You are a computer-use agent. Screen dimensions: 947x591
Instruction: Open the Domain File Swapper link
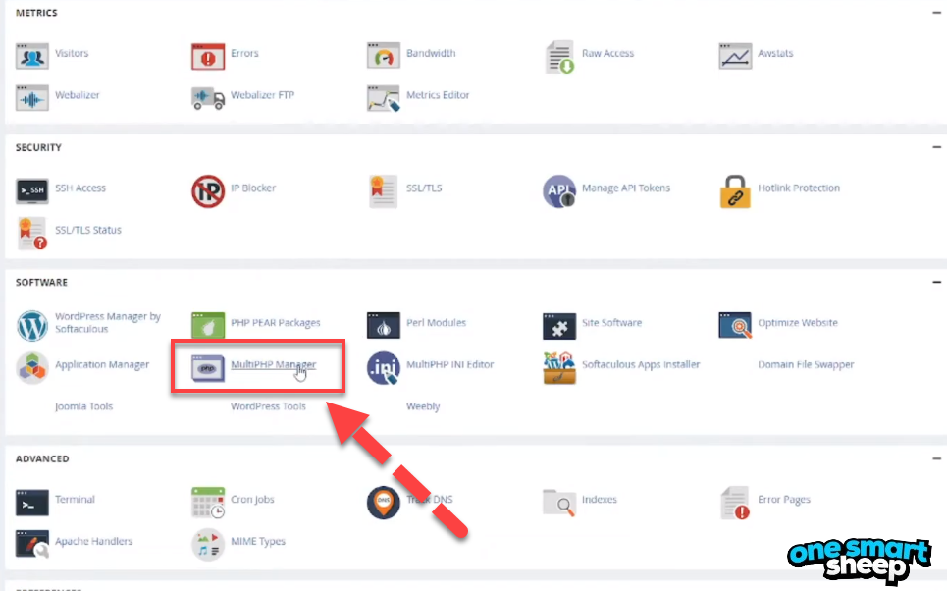(806, 364)
